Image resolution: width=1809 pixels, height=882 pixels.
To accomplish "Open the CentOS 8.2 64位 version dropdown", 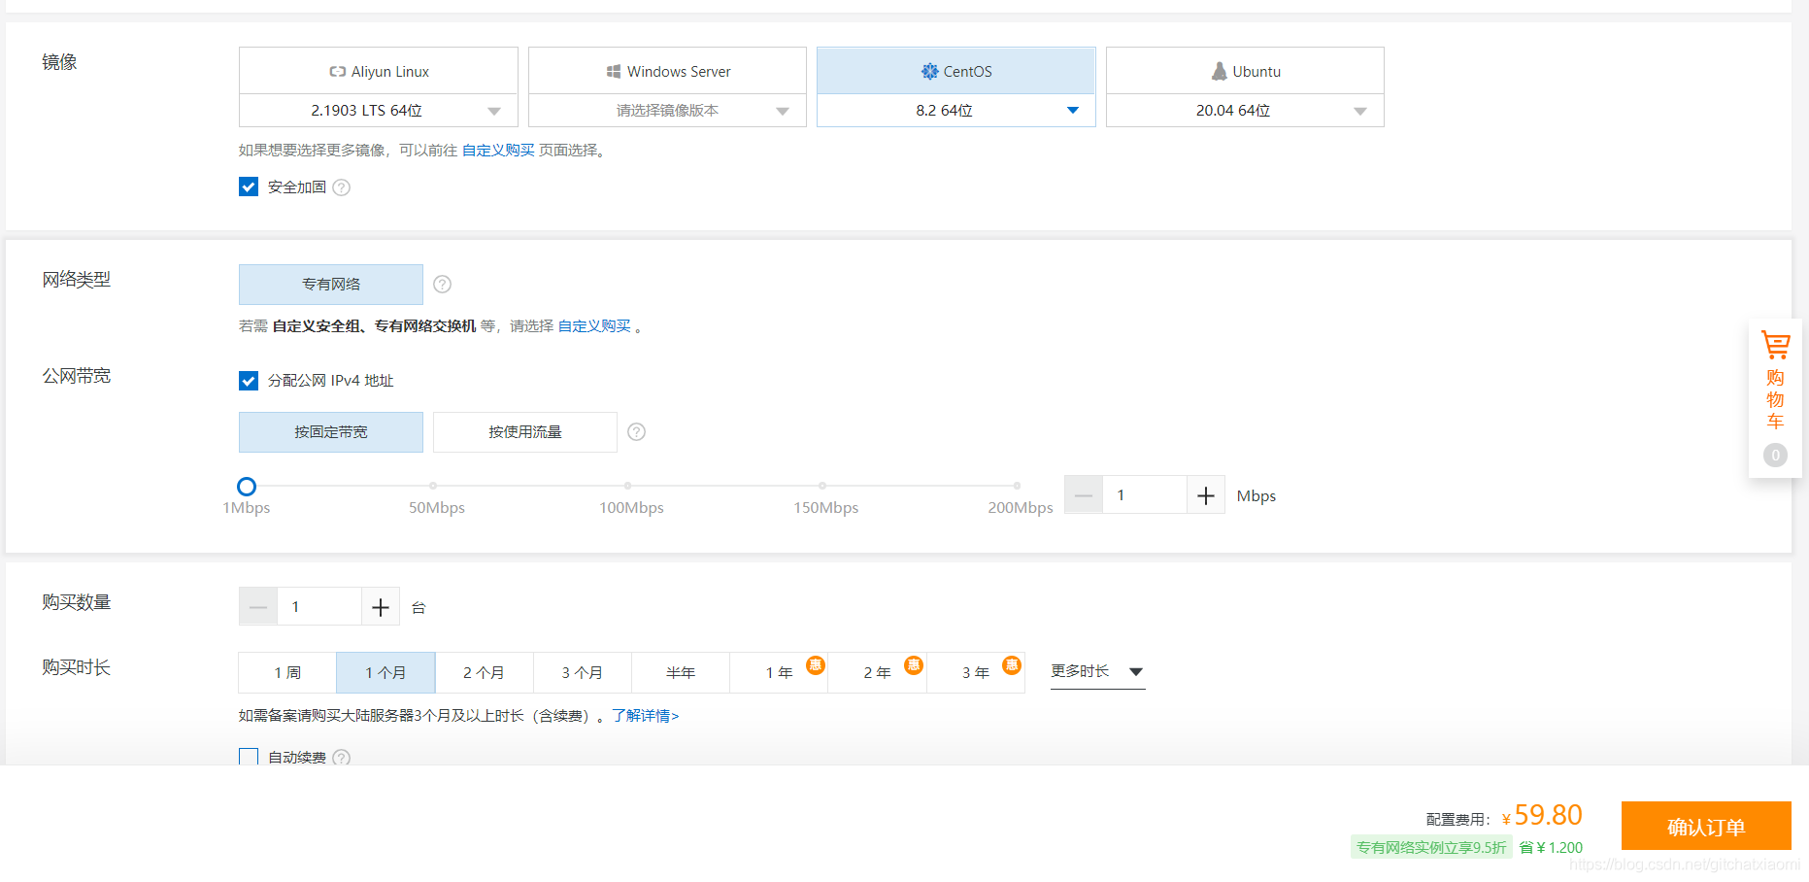I will pyautogui.click(x=956, y=111).
